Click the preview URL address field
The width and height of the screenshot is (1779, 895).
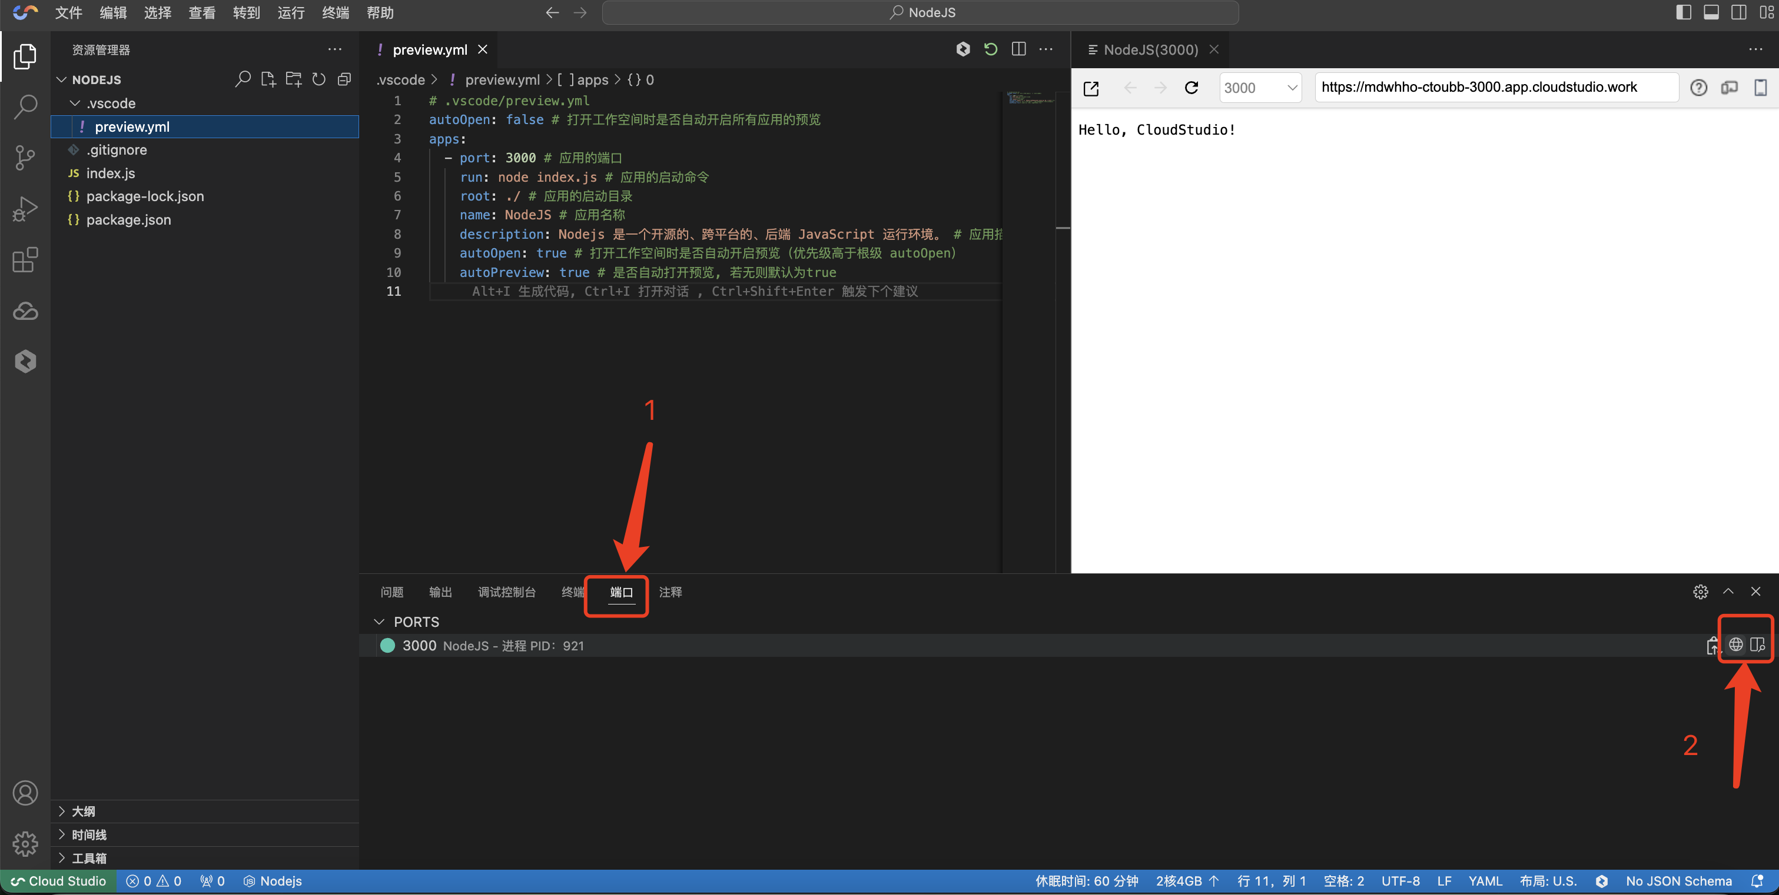tap(1496, 88)
